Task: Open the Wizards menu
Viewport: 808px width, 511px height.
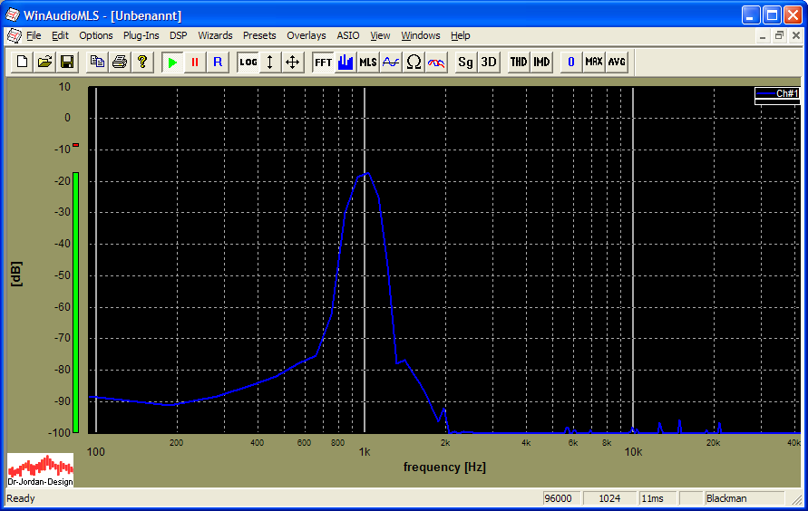Action: pos(215,35)
